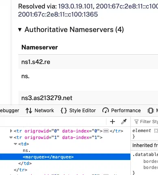
Task: Select the closing tr tag line
Action: [20, 170]
